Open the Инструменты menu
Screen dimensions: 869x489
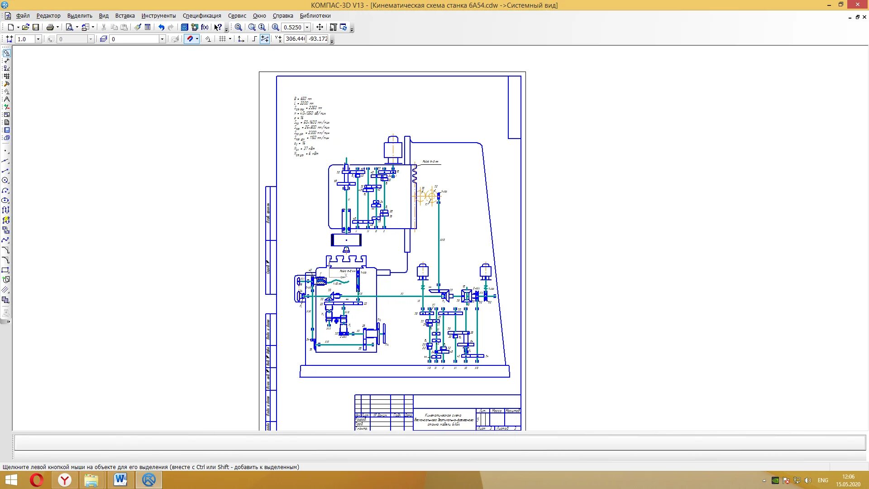click(158, 16)
